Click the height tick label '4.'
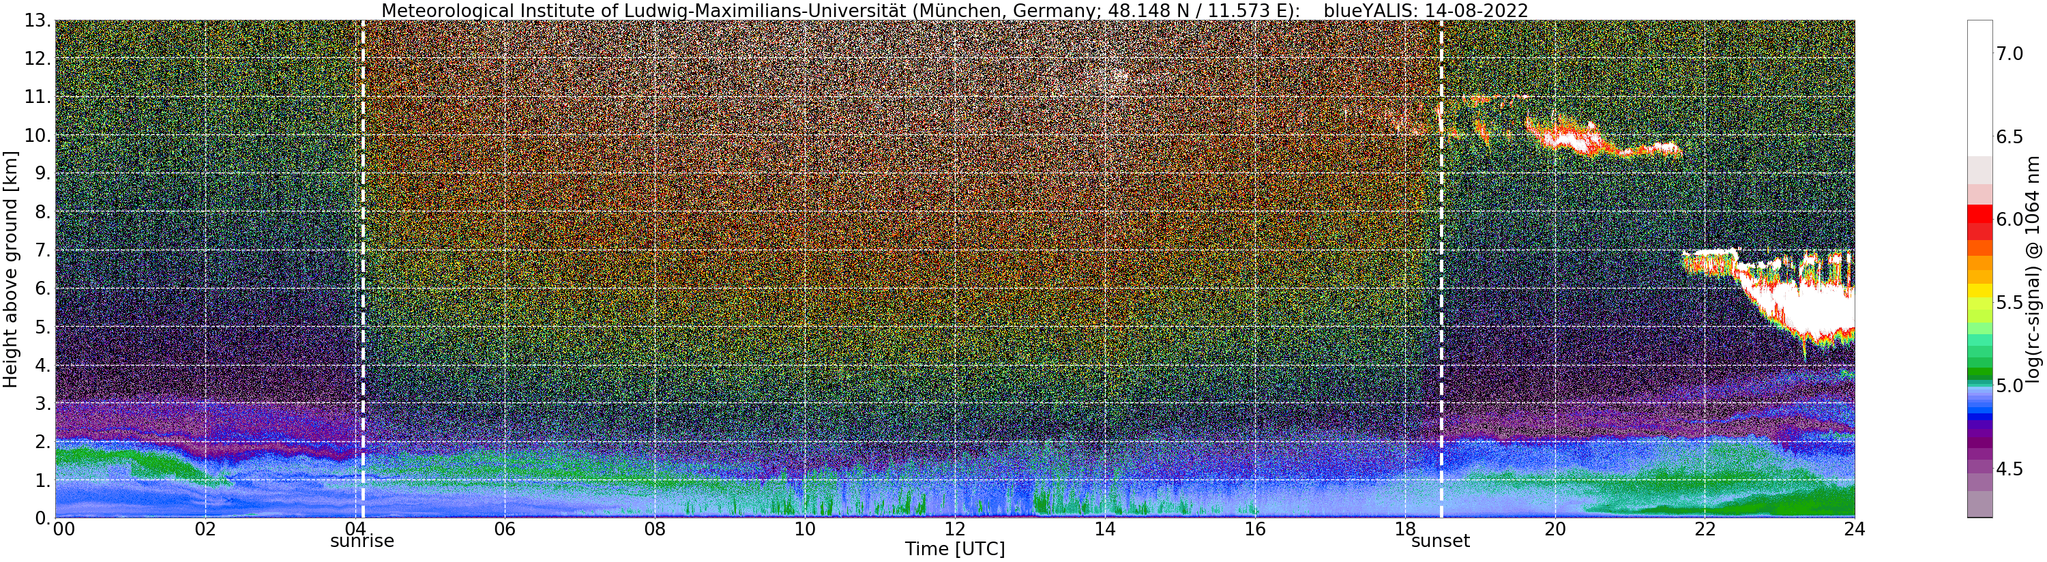 click(x=43, y=365)
